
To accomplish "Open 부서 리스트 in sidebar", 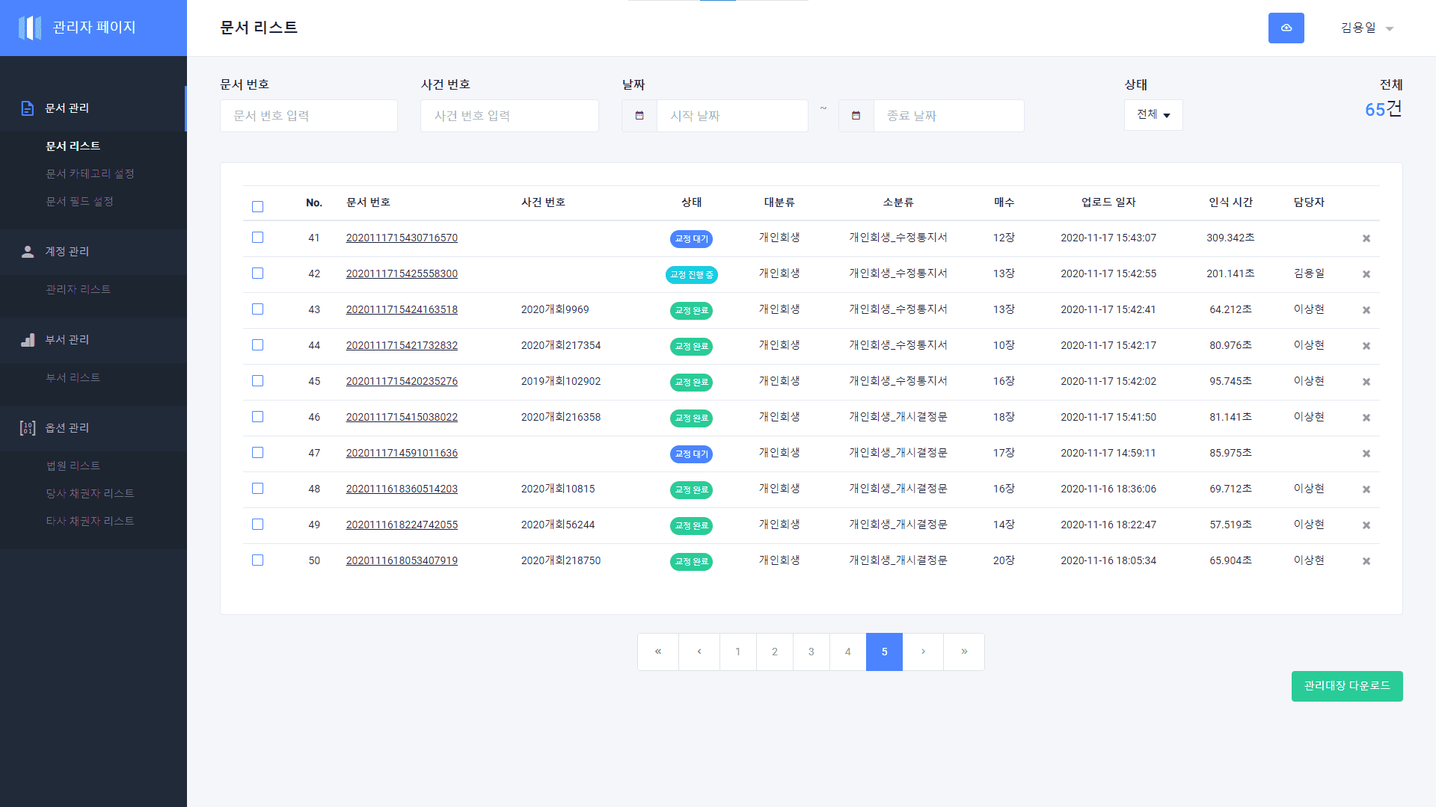I will pos(73,378).
